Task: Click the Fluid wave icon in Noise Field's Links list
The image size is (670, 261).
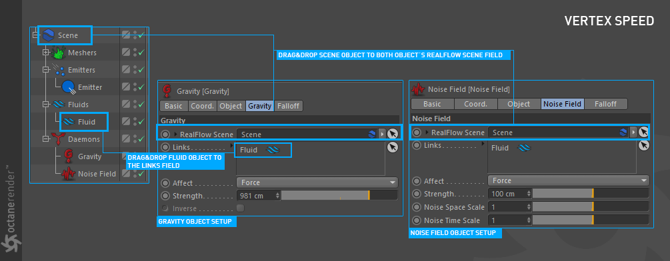Action: tap(524, 148)
